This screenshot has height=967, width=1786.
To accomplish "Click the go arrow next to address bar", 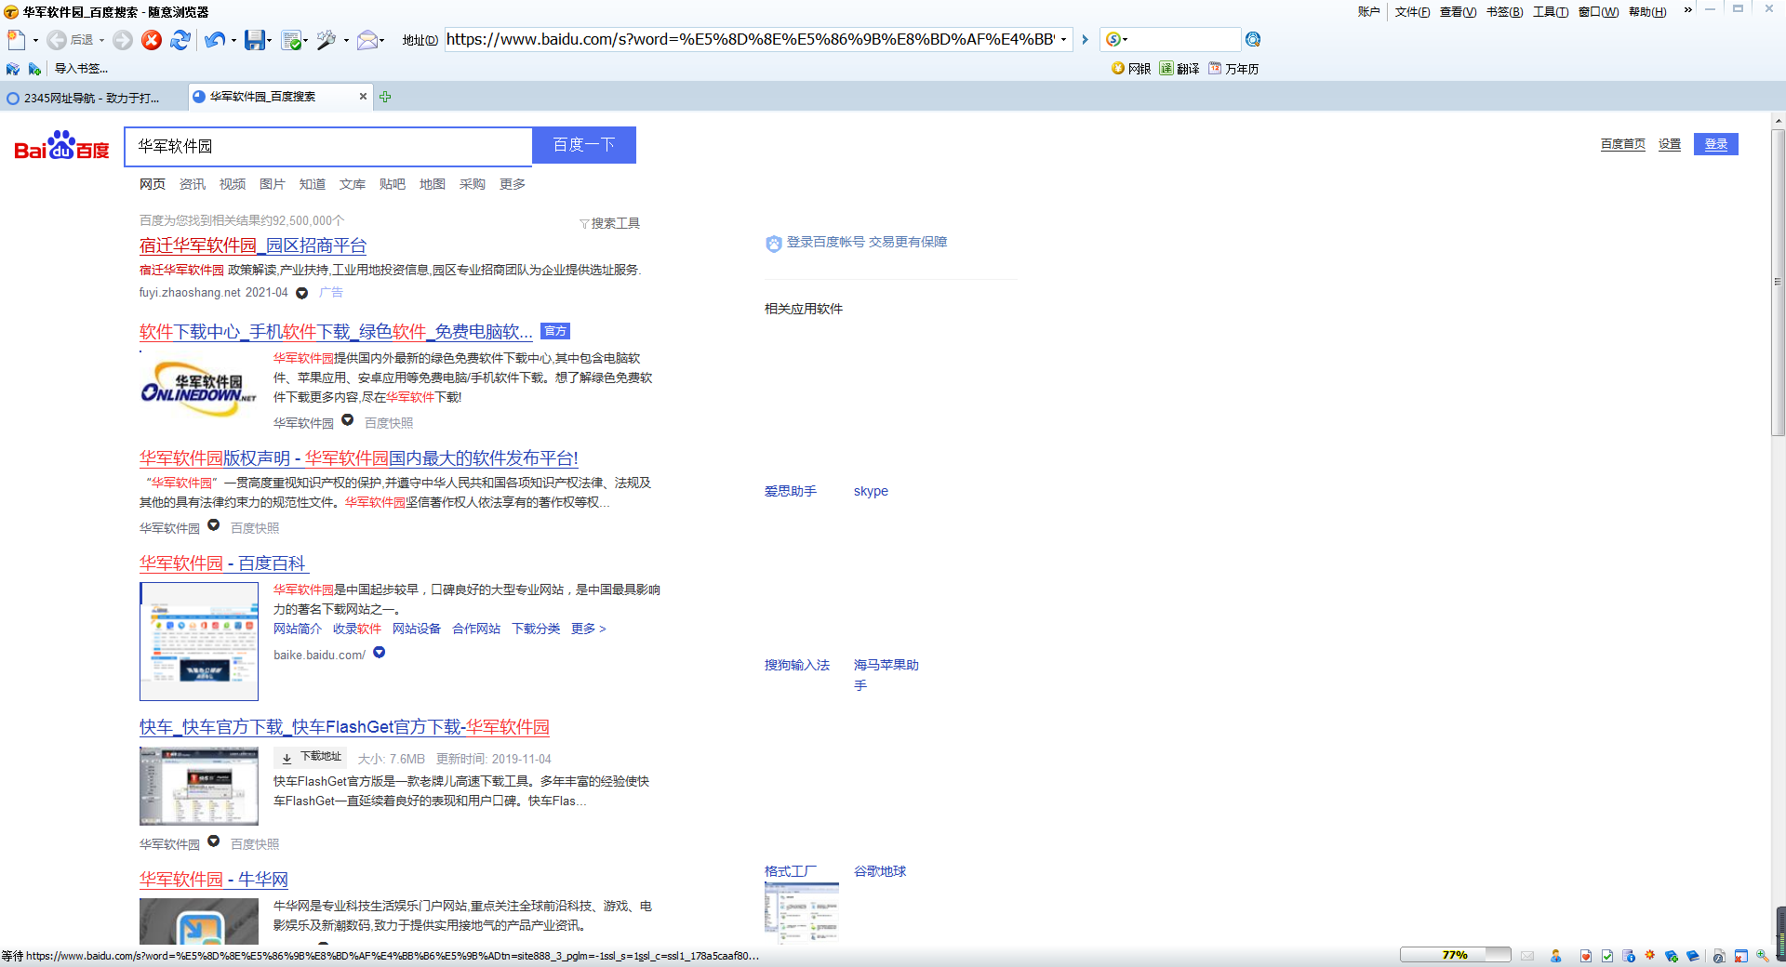I will [1085, 40].
